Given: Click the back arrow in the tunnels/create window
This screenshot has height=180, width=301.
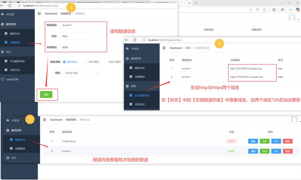Looking at the screenshot, I should [2, 5].
